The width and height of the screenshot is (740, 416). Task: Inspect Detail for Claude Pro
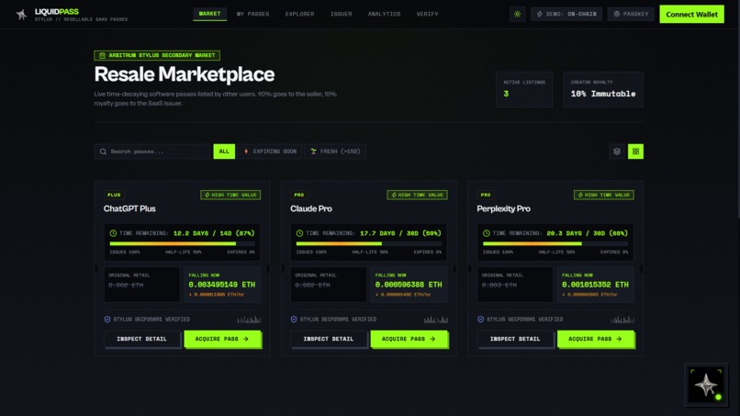coord(329,339)
